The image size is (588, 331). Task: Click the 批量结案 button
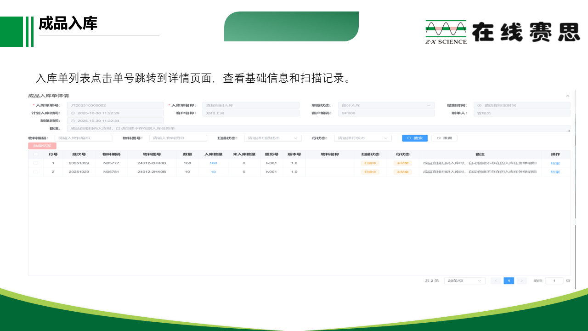pyautogui.click(x=42, y=146)
